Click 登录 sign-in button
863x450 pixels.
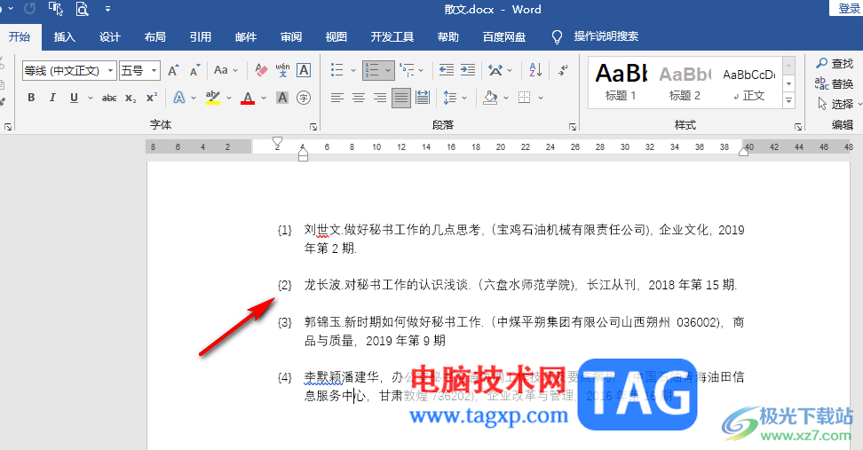[x=848, y=8]
